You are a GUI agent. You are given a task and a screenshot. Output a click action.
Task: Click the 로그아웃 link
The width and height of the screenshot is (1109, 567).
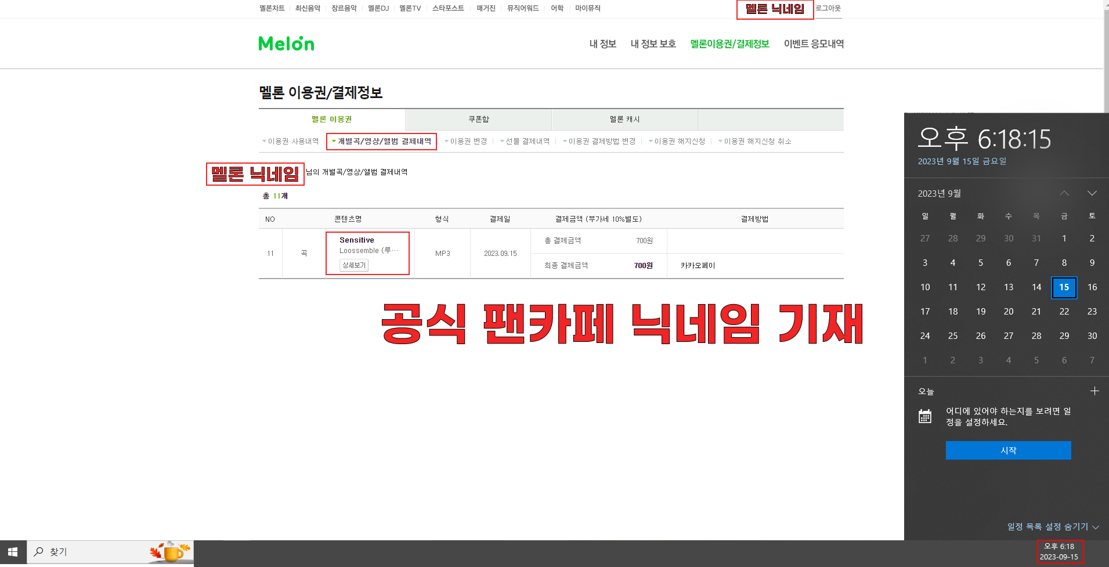828,8
